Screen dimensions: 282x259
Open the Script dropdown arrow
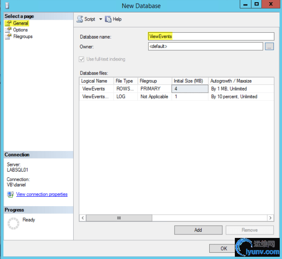[101, 19]
